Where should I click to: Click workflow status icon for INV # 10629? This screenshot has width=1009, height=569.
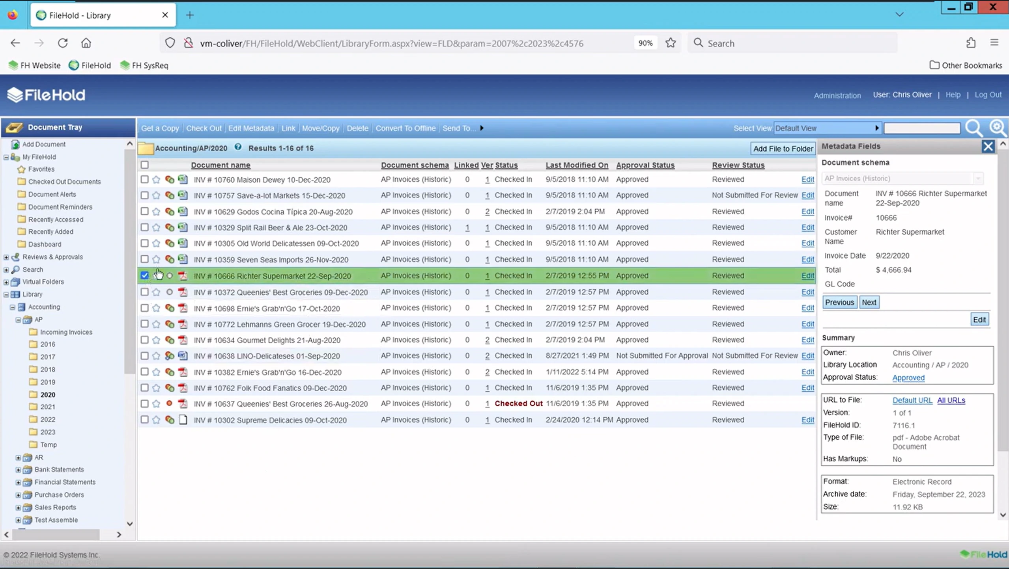pyautogui.click(x=170, y=212)
